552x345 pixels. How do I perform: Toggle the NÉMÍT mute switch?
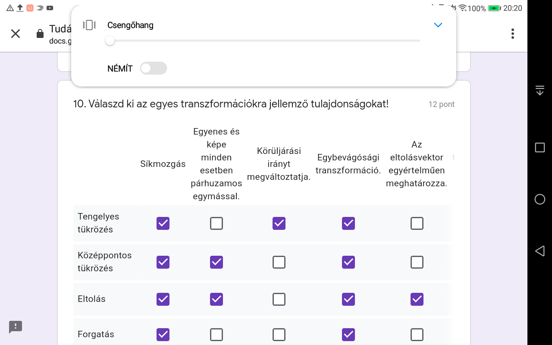point(153,68)
